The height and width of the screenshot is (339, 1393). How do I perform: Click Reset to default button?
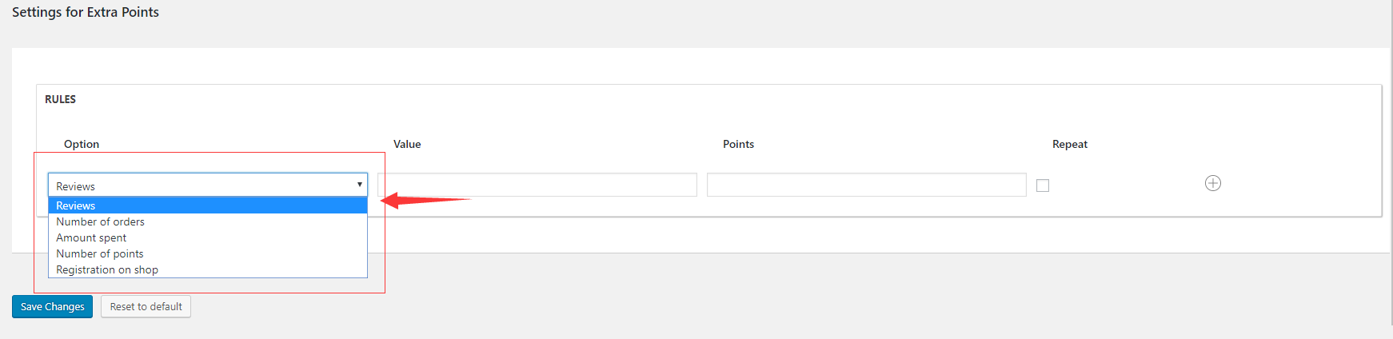146,306
